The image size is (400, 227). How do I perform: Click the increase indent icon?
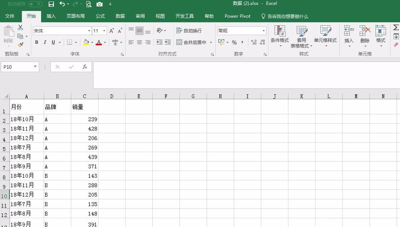pos(168,42)
